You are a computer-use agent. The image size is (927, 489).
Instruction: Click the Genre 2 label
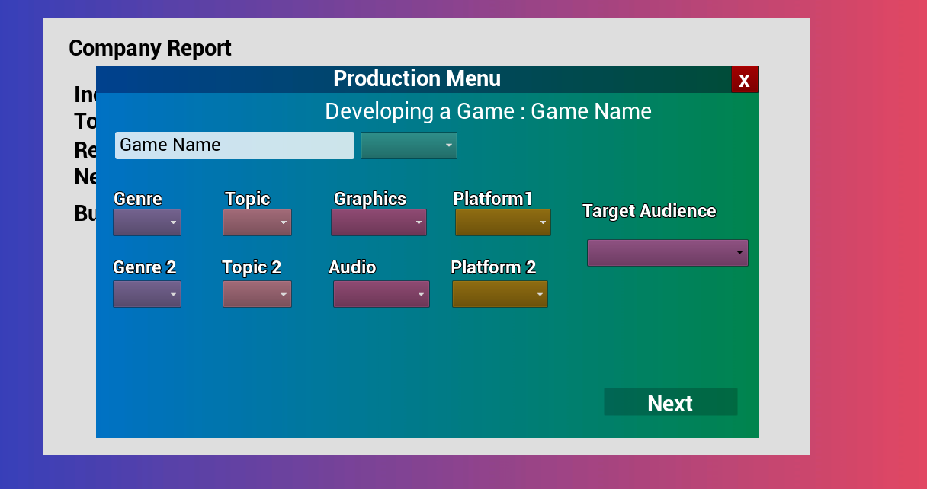pos(145,267)
